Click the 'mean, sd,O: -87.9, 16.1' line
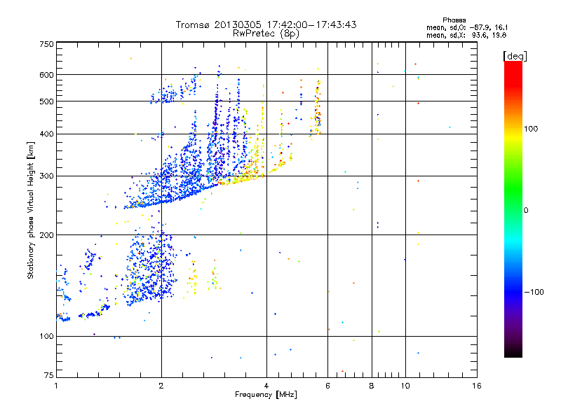Viewport: 561px width, 420px height. [467, 27]
